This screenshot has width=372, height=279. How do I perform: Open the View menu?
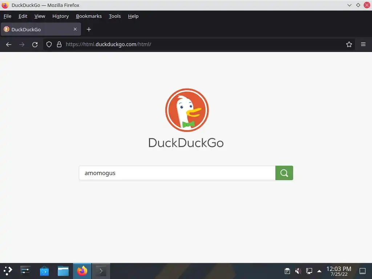click(x=40, y=16)
